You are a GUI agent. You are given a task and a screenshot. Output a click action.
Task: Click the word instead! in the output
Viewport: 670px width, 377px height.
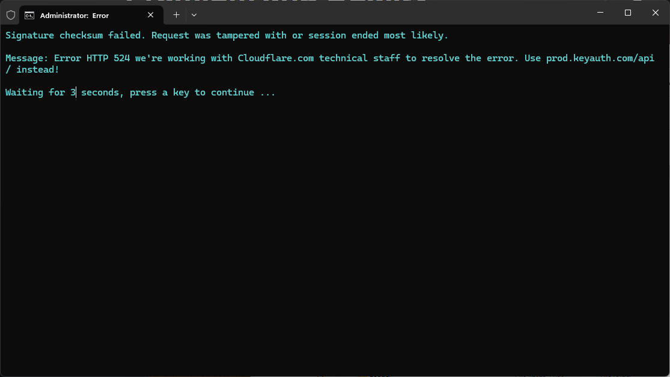pos(38,70)
